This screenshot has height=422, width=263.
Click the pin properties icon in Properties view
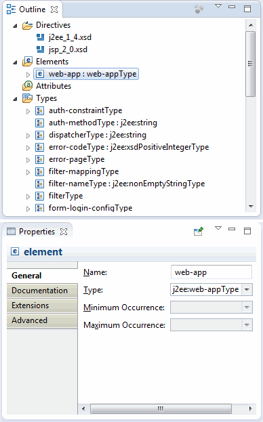pyautogui.click(x=199, y=231)
